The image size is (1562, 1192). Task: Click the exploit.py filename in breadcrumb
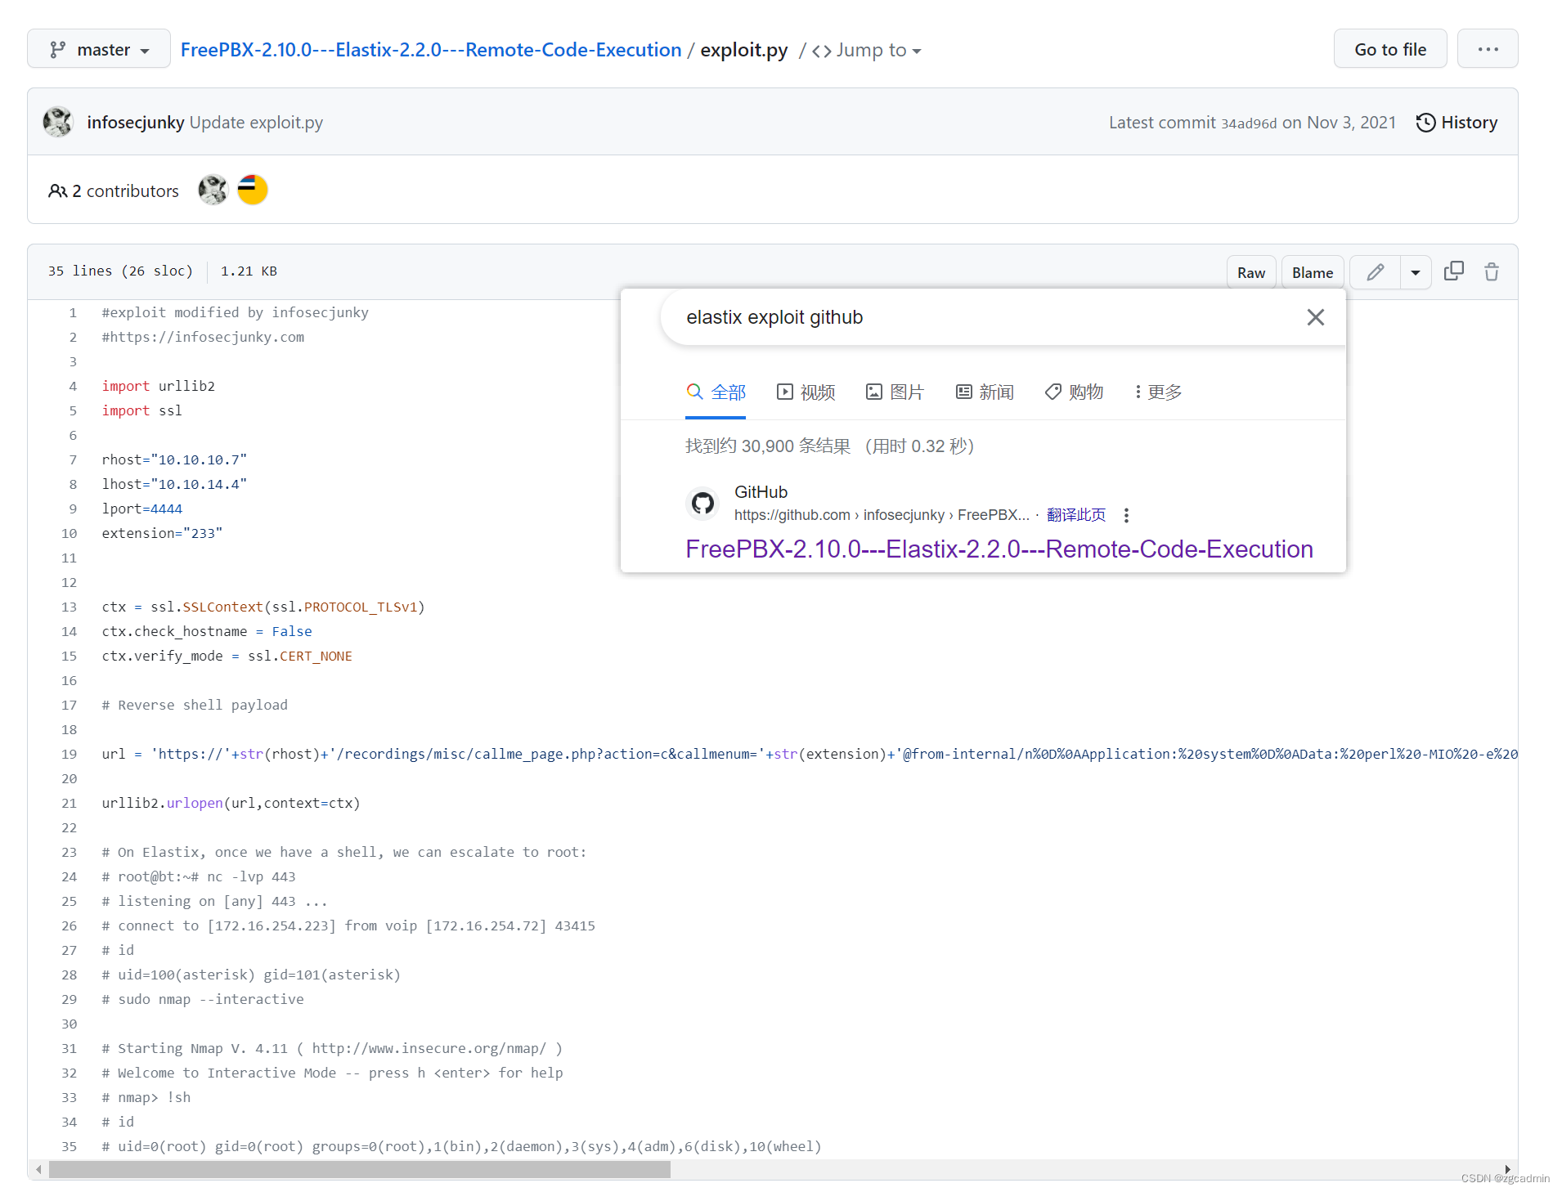(744, 50)
